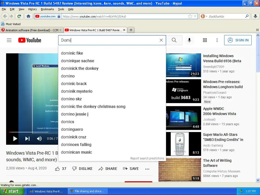
Task: Open the Bookmarks menu
Action: point(47,9)
